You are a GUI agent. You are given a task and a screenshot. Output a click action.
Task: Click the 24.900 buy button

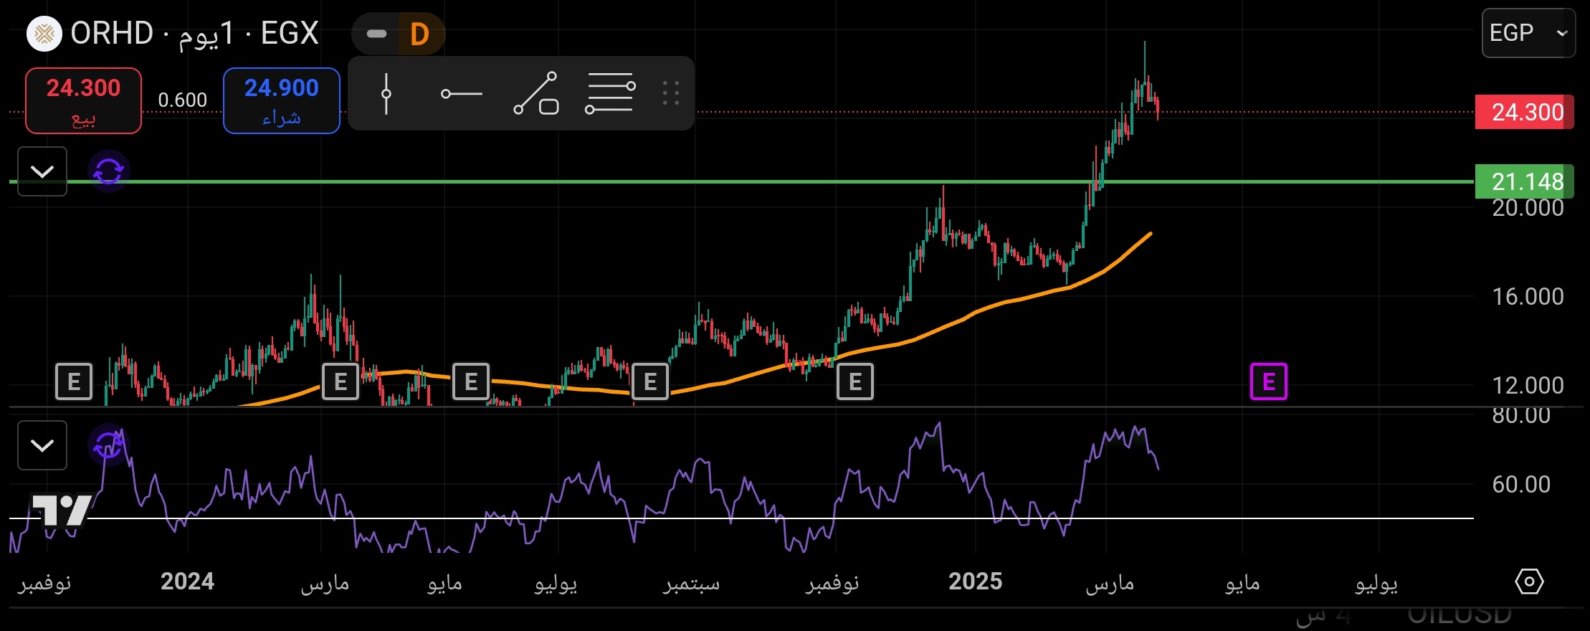[281, 100]
